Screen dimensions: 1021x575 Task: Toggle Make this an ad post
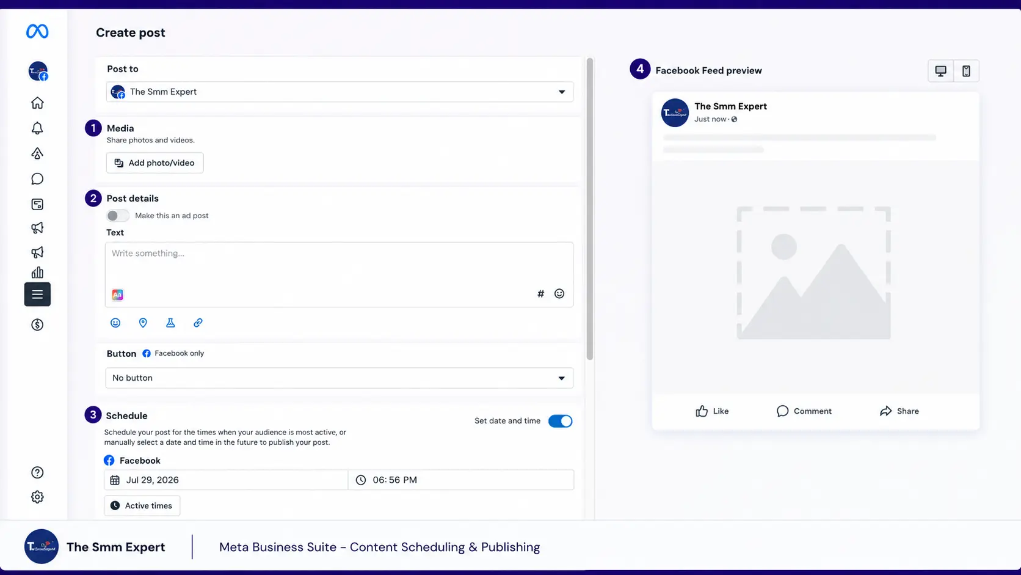point(118,216)
